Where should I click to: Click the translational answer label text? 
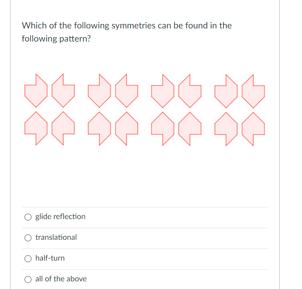[x=56, y=237]
